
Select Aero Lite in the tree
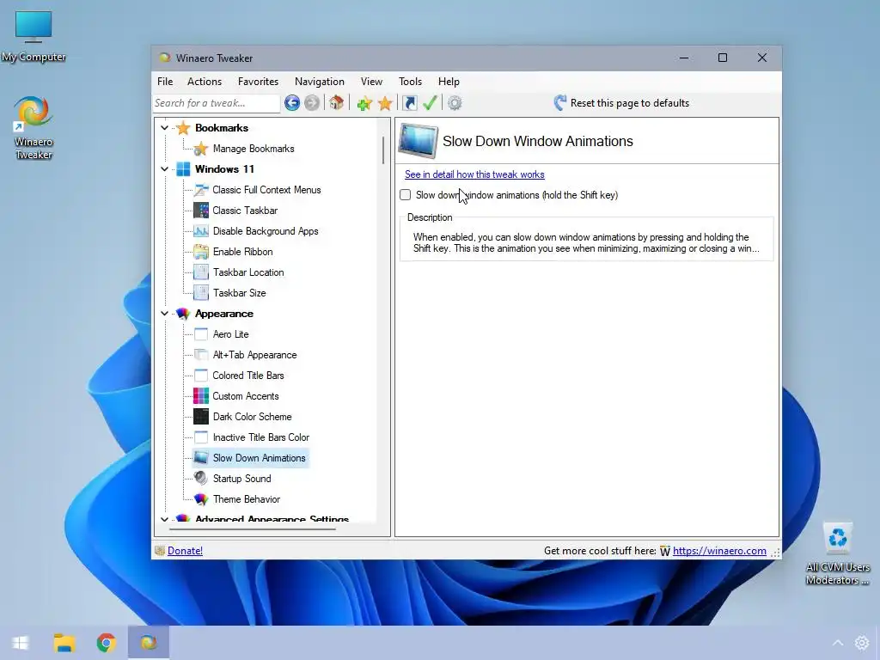pos(230,334)
